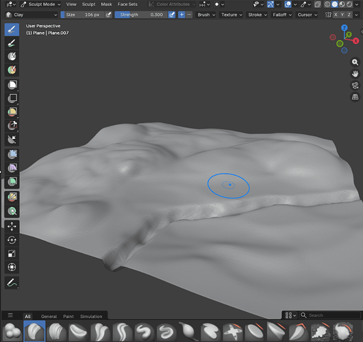This screenshot has height=342, width=363.
Task: Switch to the Paint brush tab
Action: (x=68, y=316)
